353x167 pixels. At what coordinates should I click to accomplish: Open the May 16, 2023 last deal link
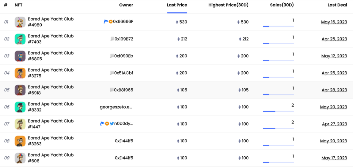click(x=334, y=22)
